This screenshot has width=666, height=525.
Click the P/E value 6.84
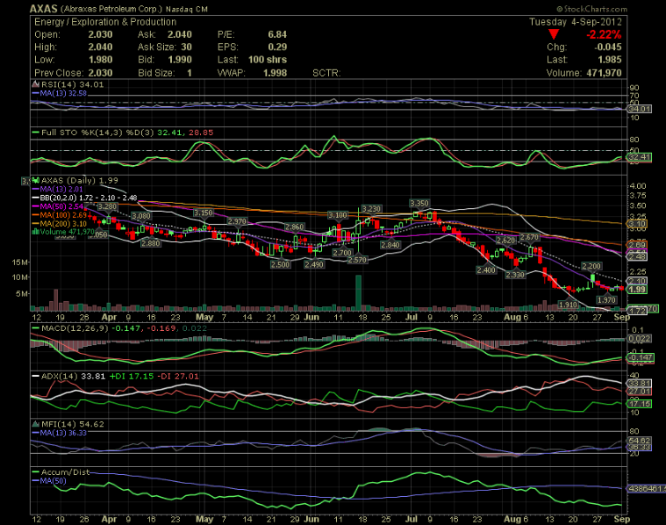277,34
